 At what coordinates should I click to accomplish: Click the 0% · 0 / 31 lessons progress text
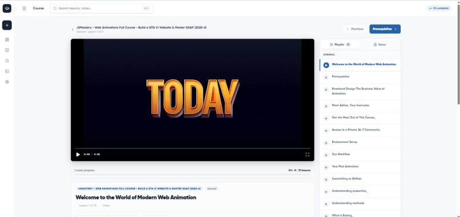[299, 170]
